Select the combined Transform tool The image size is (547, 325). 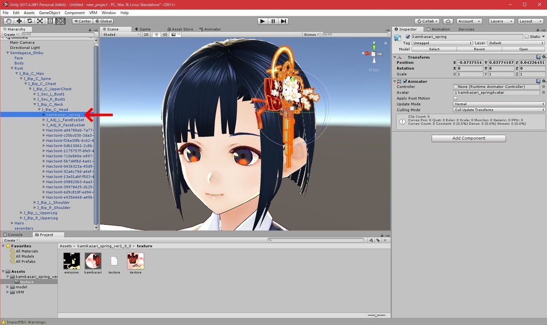[61, 21]
